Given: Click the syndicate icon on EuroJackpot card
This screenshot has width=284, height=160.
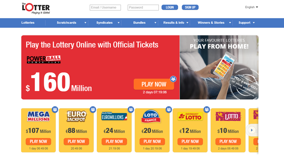Looking at the screenshot, I should (x=93, y=110).
